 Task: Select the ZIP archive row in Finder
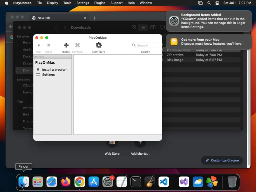tap(201, 55)
